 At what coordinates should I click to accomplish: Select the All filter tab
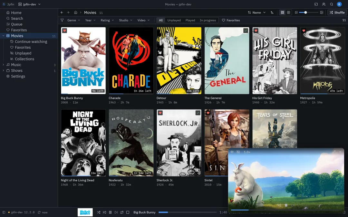coord(161,20)
